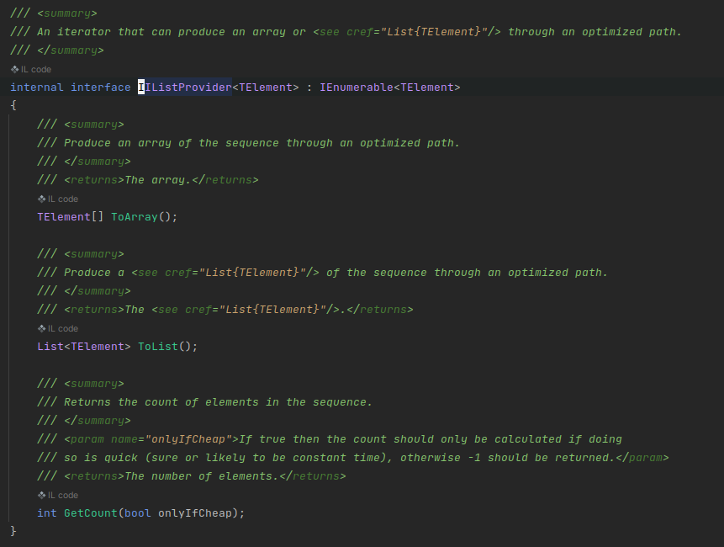Viewport: 724px width, 547px height.
Task: Click the bool keyword in GetCount signature
Action: coord(138,512)
